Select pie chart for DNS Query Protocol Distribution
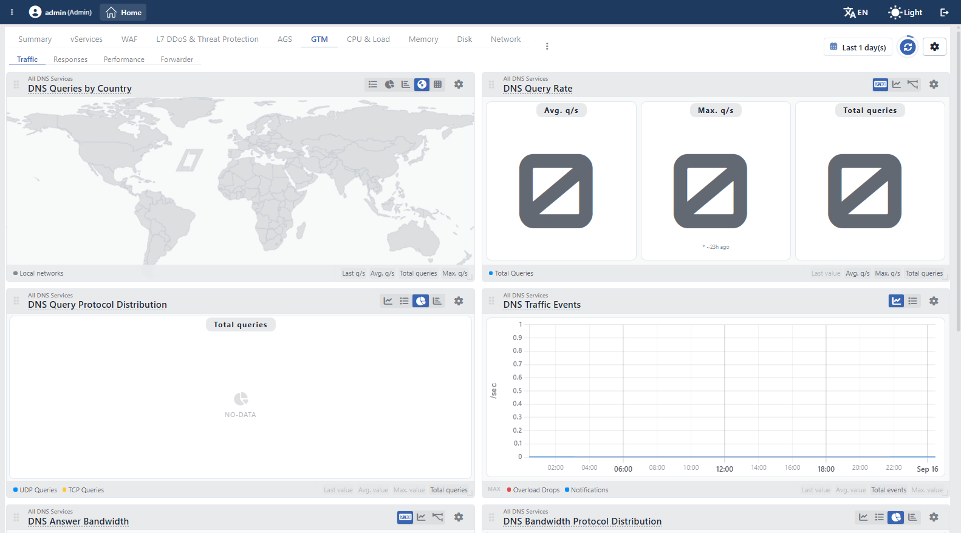 (x=421, y=301)
